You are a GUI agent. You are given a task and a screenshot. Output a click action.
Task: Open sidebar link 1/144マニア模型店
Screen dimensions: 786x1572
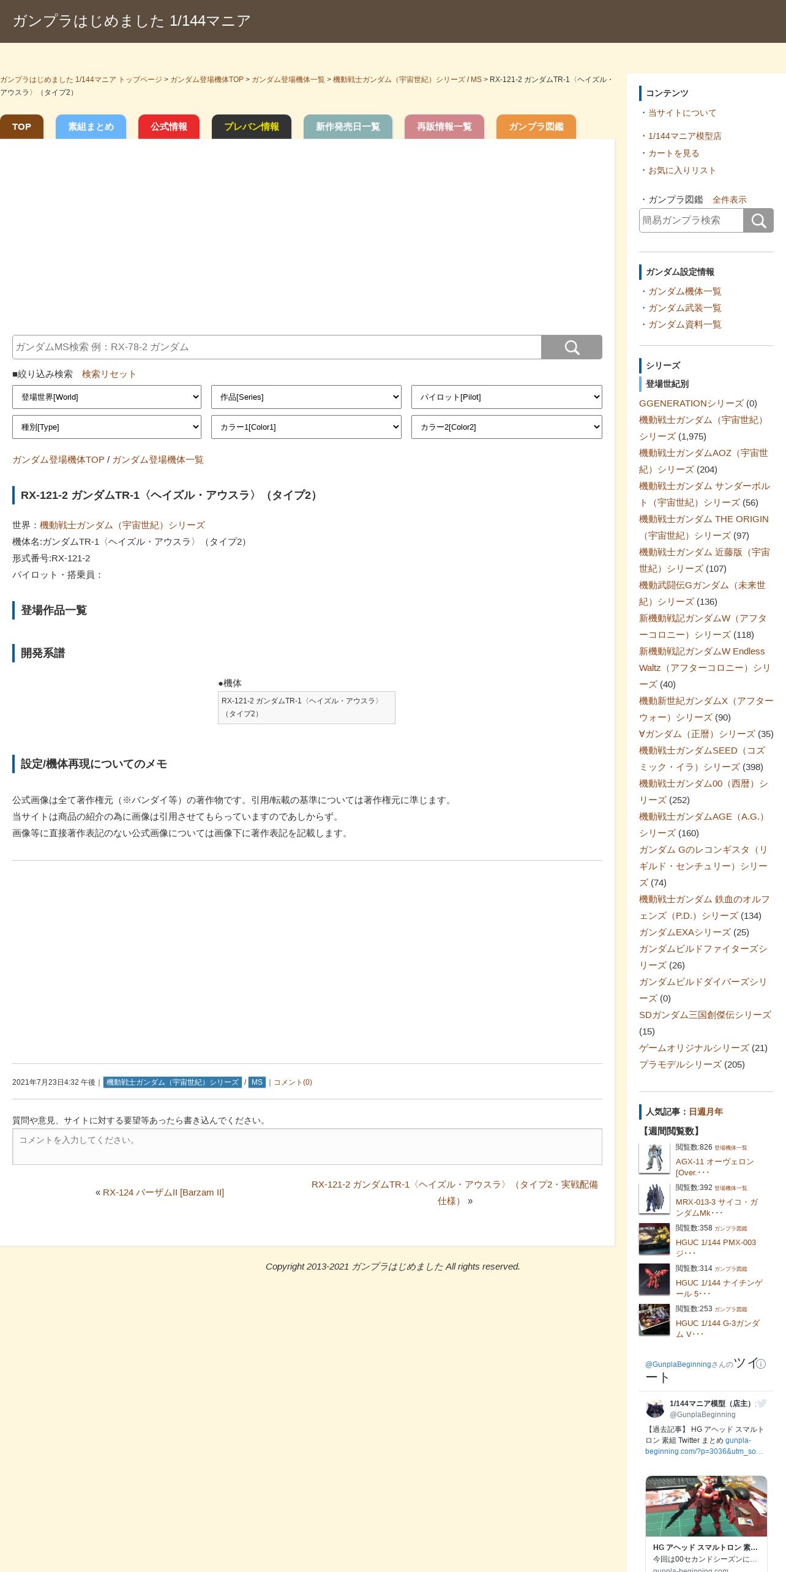tap(684, 136)
